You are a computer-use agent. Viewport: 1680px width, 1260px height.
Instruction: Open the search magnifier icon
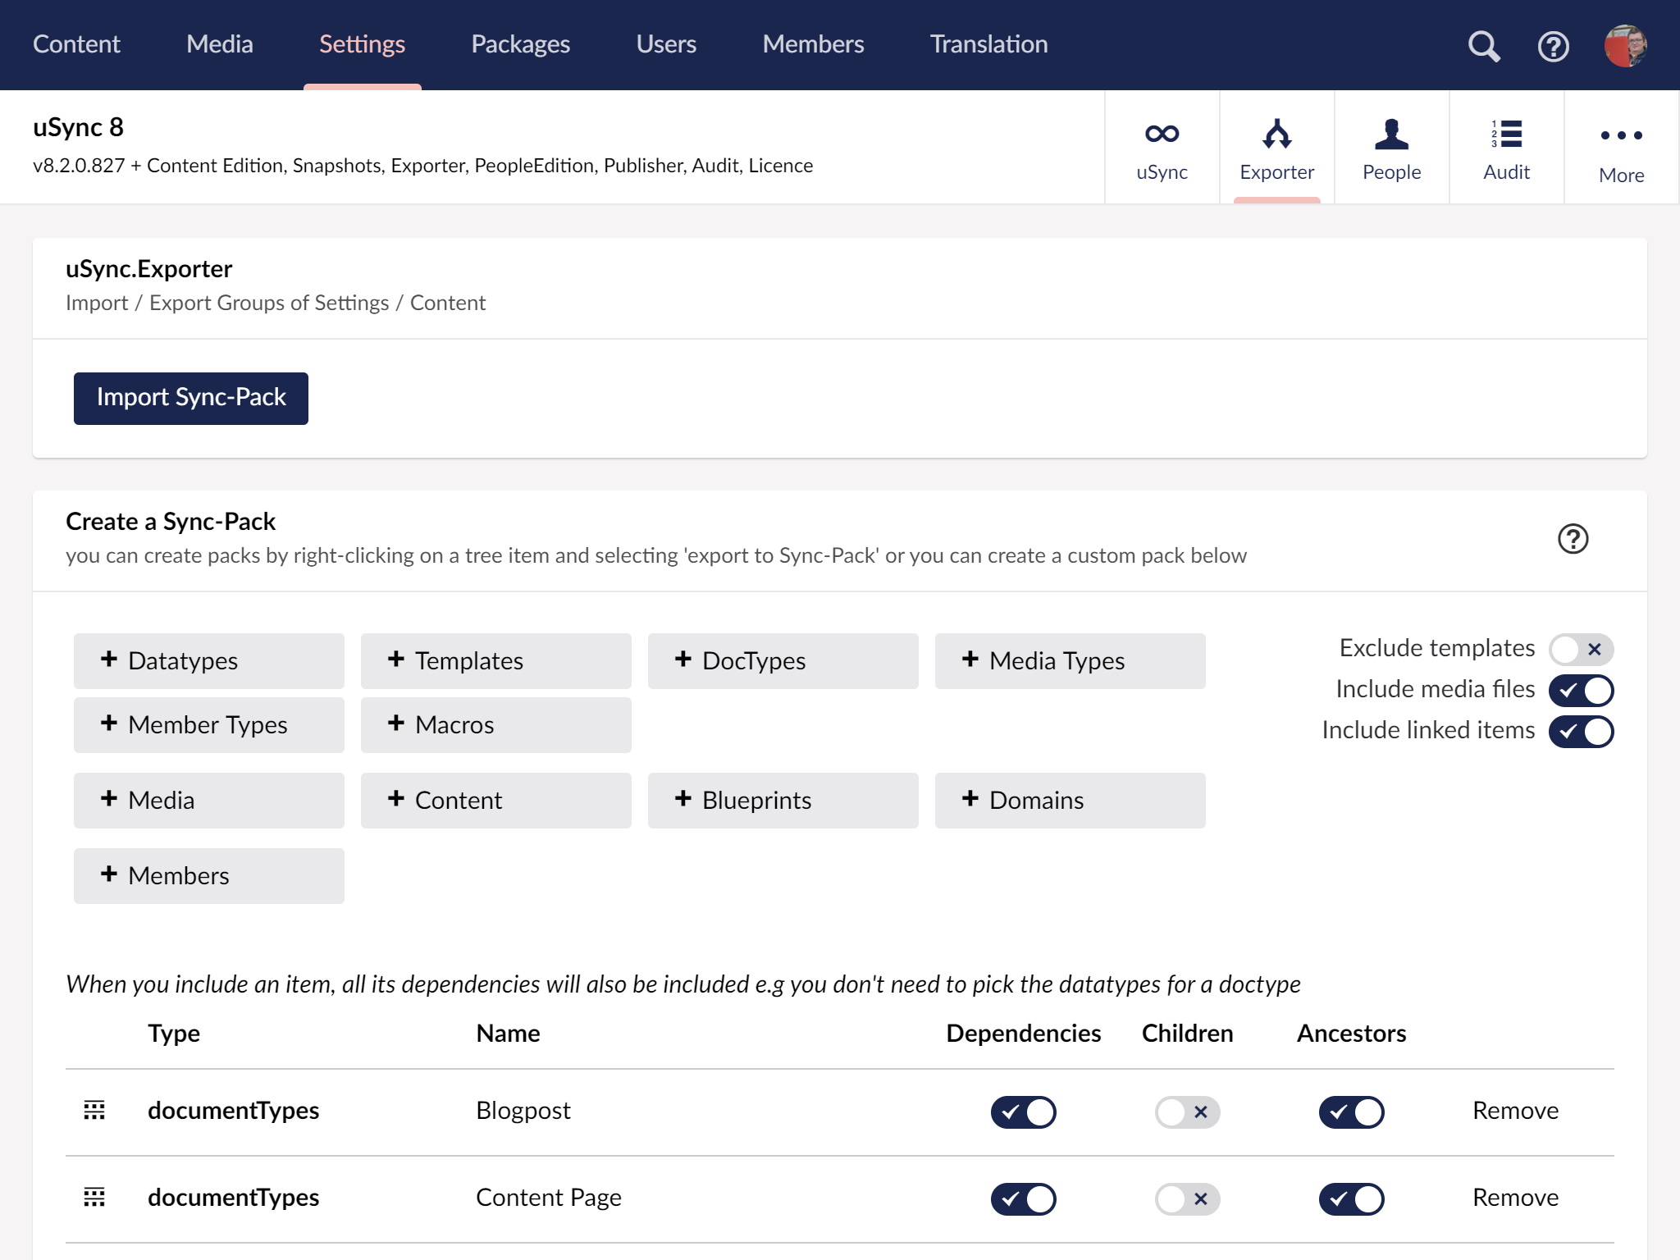tap(1483, 46)
